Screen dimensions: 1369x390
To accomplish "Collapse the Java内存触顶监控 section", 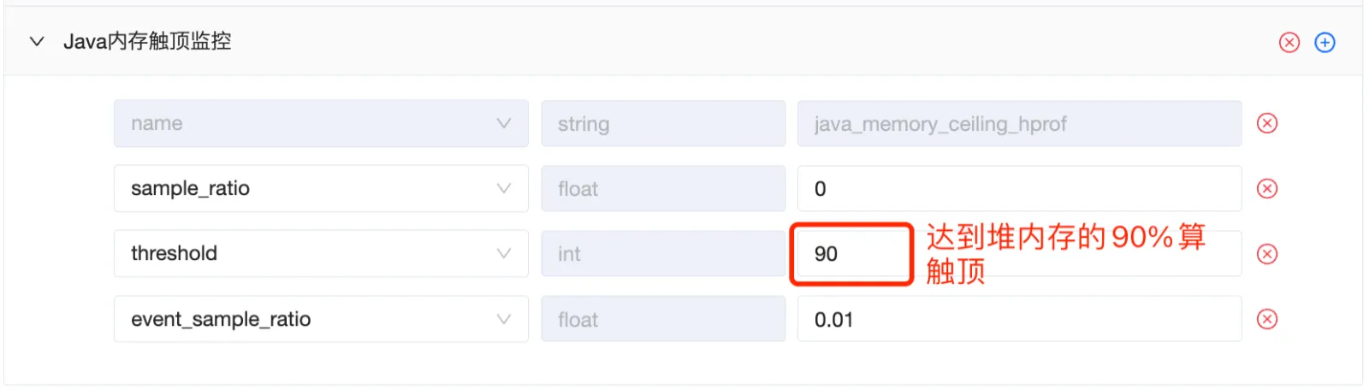I will [37, 41].
